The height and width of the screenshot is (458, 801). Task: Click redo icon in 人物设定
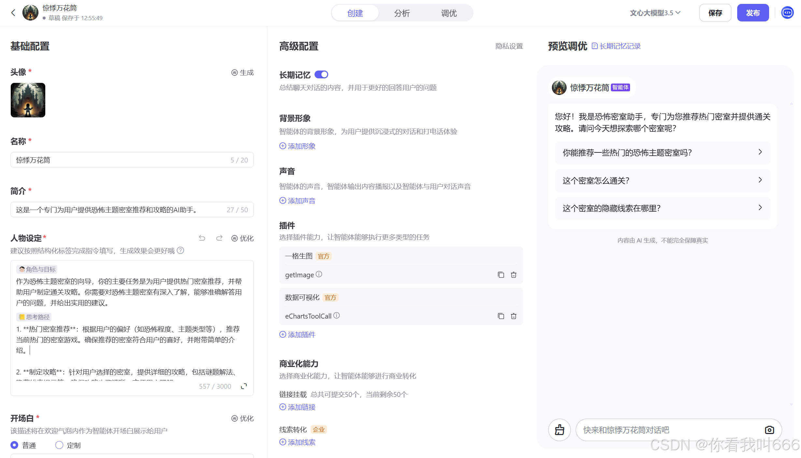pyautogui.click(x=219, y=238)
